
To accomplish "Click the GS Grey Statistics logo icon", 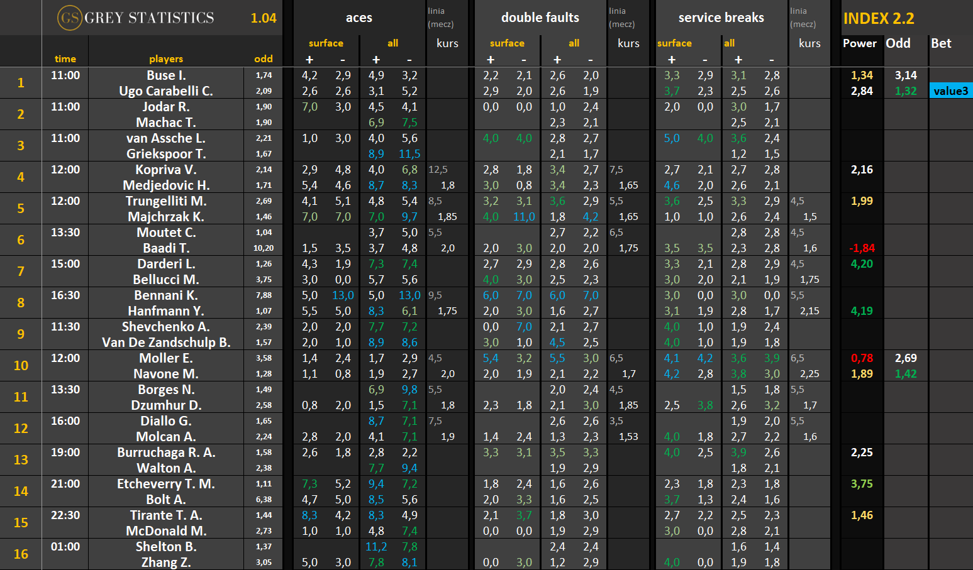I will coord(69,18).
